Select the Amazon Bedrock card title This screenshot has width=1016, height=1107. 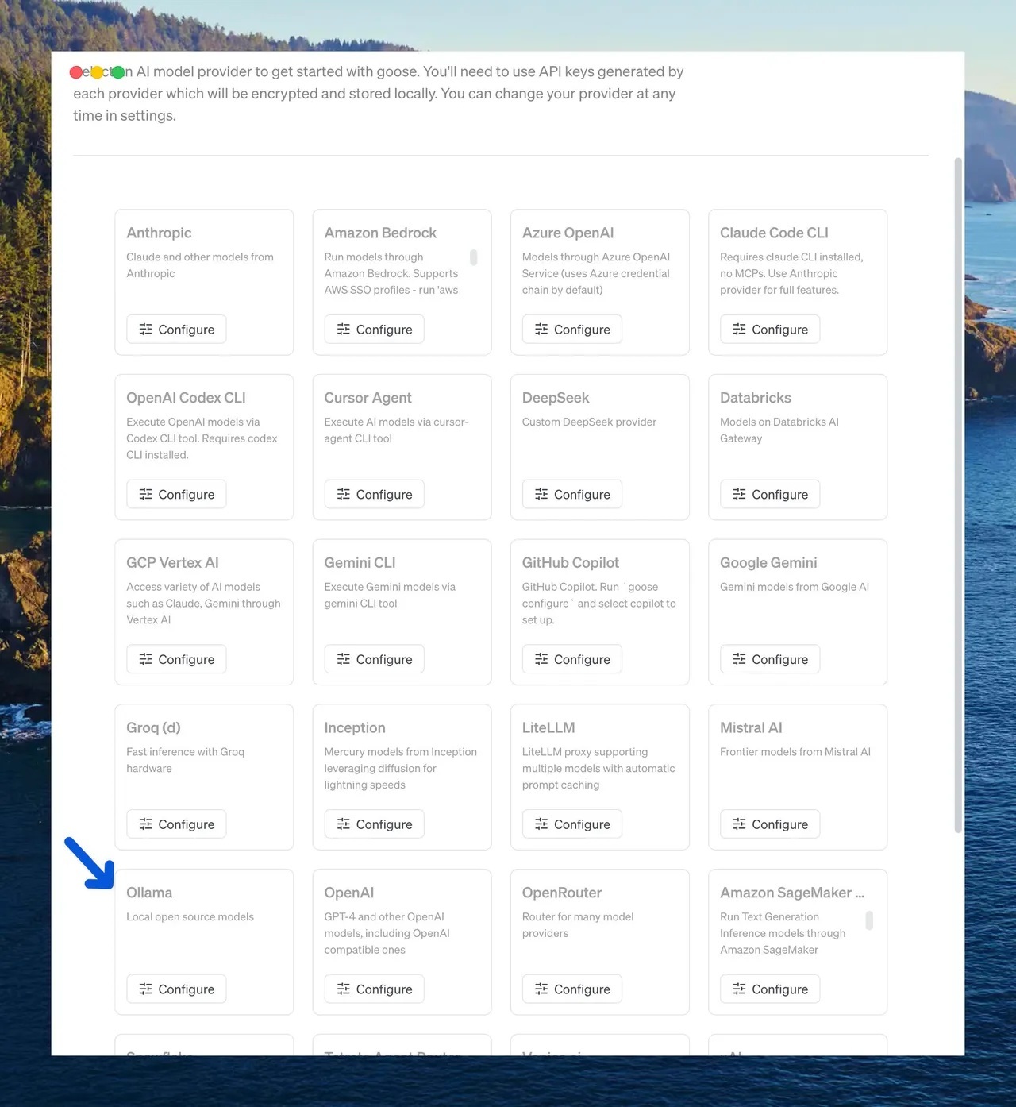pos(380,233)
